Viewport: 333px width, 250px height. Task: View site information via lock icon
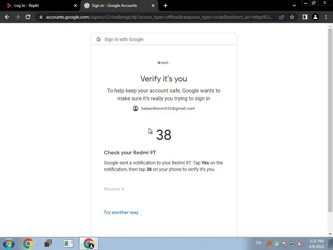point(41,17)
